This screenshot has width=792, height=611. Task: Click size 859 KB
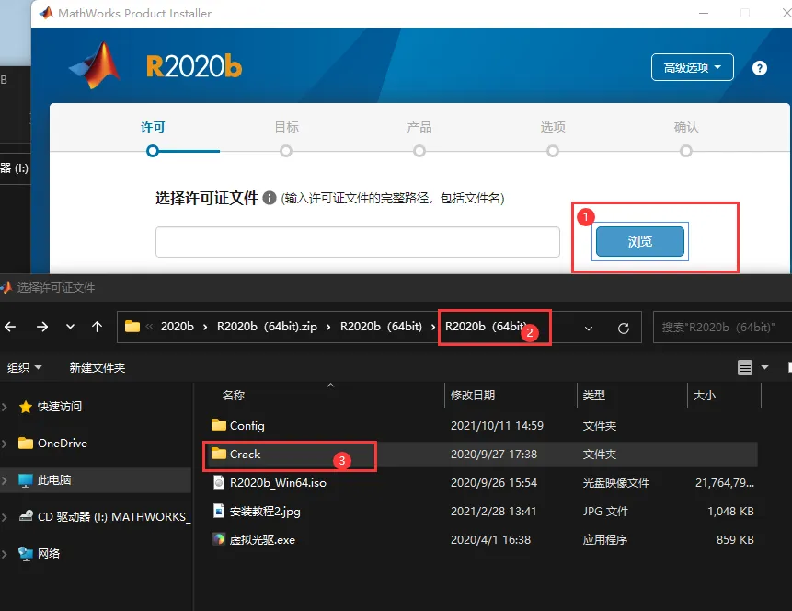pos(735,540)
